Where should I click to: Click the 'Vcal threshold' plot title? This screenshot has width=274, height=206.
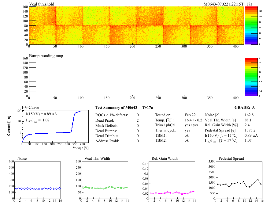click(42, 4)
